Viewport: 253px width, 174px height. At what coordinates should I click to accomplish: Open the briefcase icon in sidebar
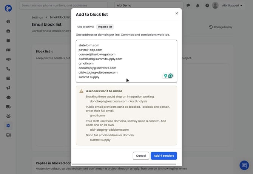pyautogui.click(x=8, y=31)
